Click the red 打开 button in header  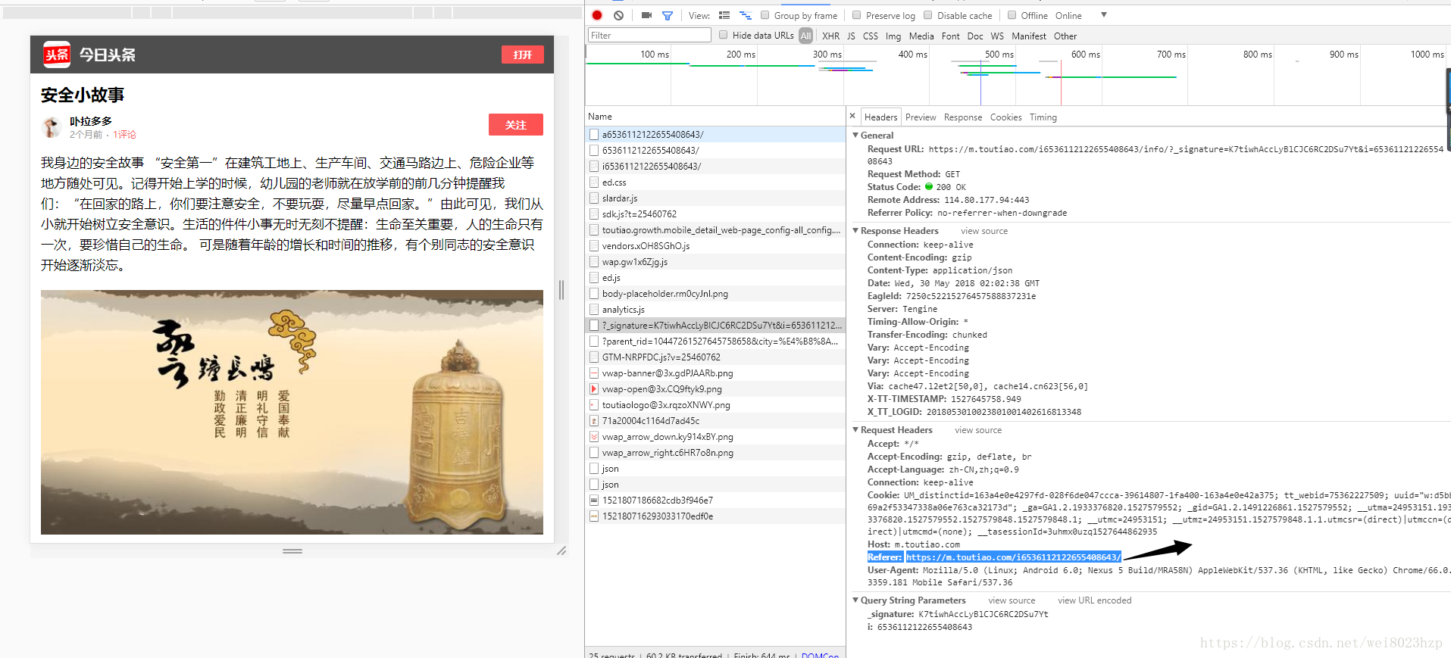(x=523, y=55)
